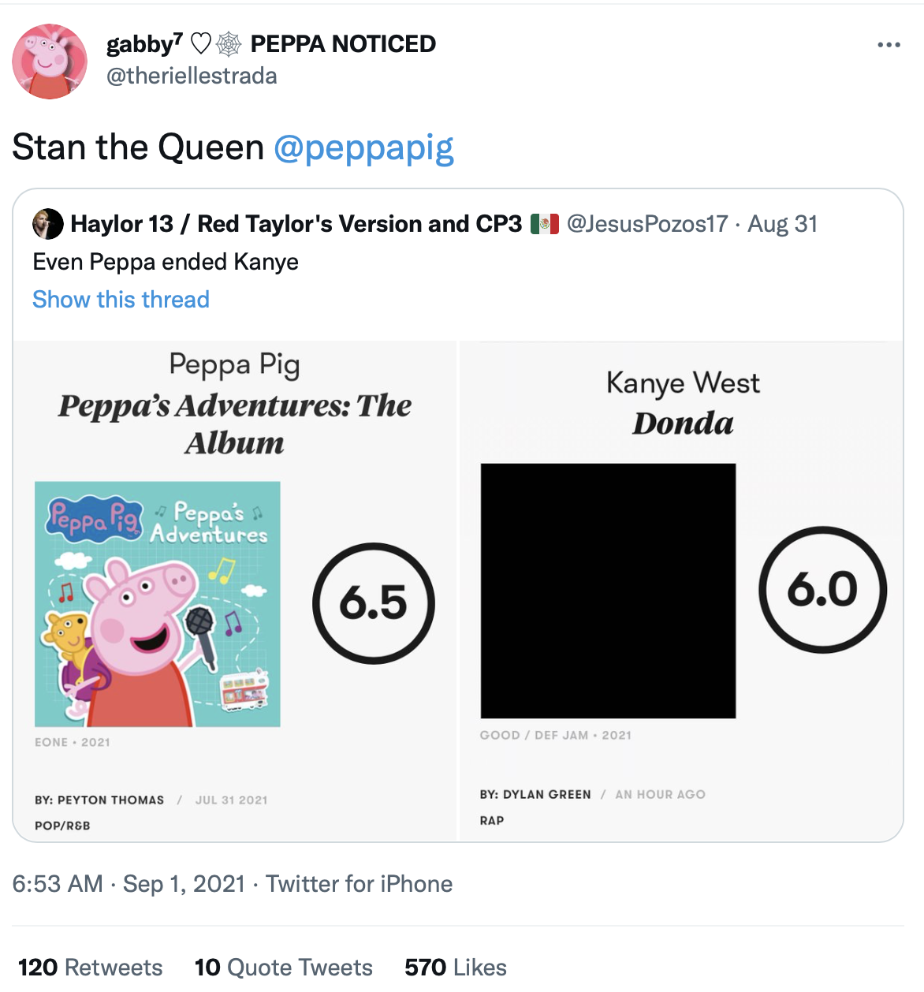Open @JesusPozos17 profile handle
The height and width of the screenshot is (992, 924).
[x=647, y=224]
